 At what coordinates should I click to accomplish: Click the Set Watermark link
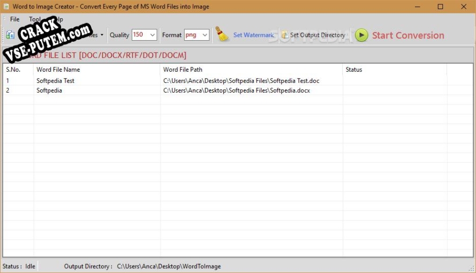[253, 35]
